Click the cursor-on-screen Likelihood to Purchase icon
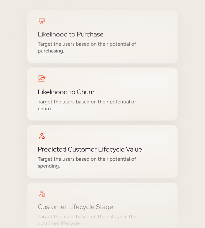The height and width of the screenshot is (228, 205). click(42, 21)
